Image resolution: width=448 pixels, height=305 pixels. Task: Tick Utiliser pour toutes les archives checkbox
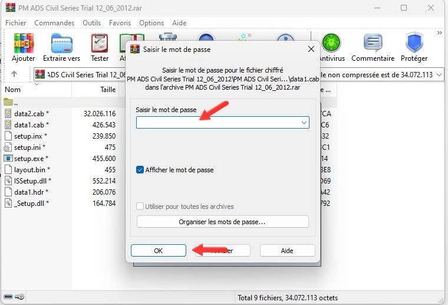(x=140, y=206)
